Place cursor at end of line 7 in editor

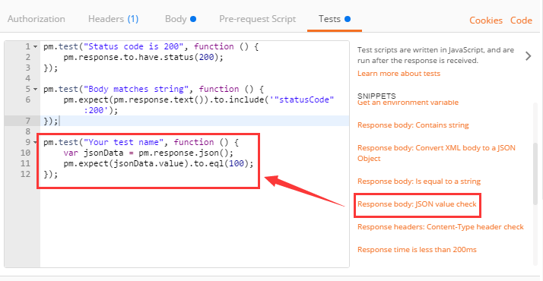point(59,121)
